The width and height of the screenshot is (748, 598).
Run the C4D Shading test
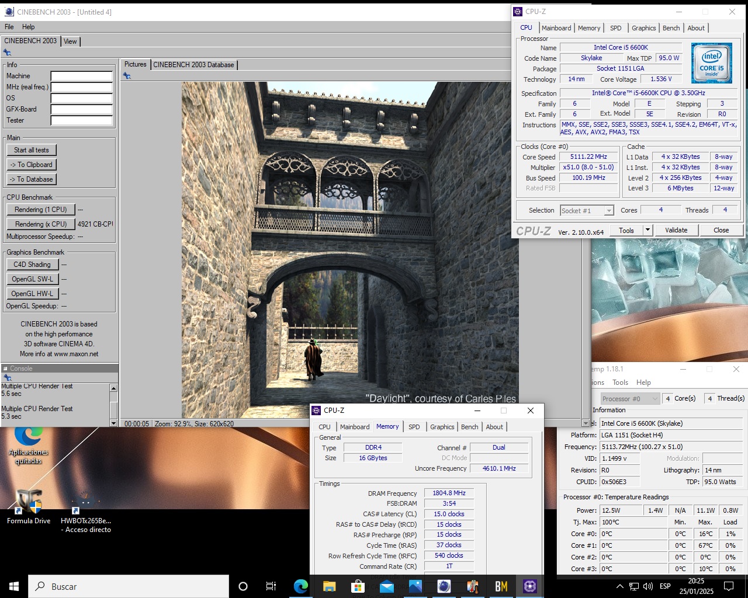tap(32, 265)
